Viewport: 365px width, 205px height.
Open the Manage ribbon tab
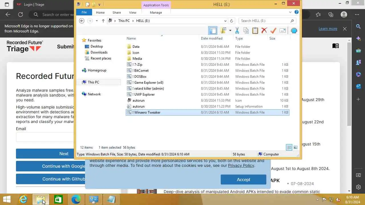pyautogui.click(x=156, y=13)
